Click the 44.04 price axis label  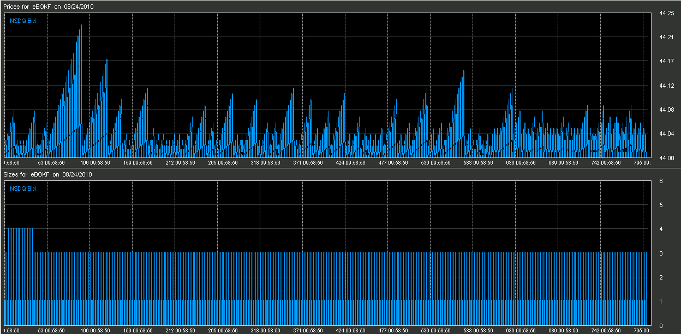666,133
